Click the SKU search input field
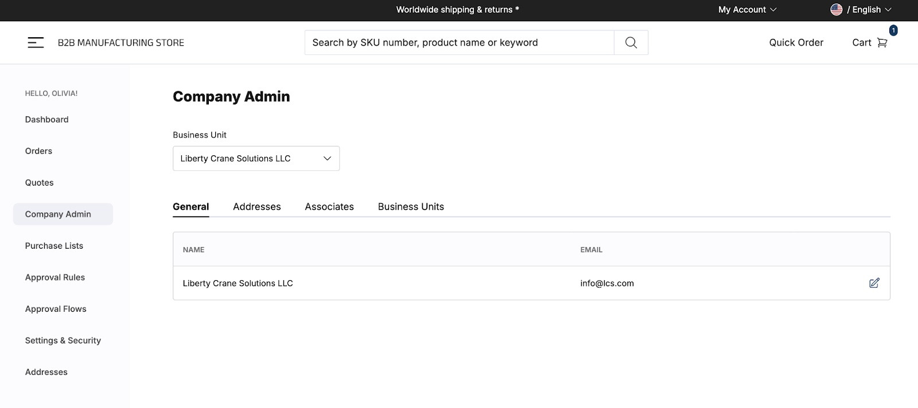This screenshot has height=408, width=918. click(459, 42)
